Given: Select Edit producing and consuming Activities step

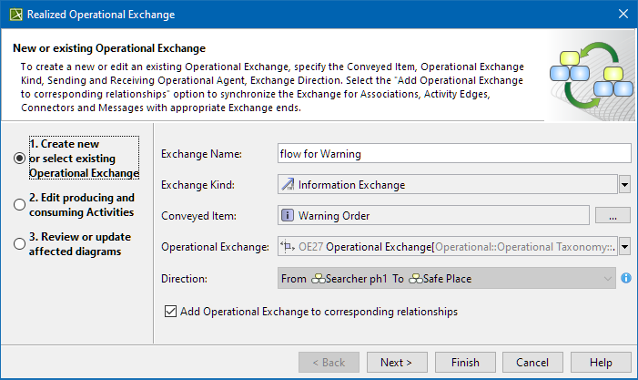Looking at the screenshot, I should 19,205.
